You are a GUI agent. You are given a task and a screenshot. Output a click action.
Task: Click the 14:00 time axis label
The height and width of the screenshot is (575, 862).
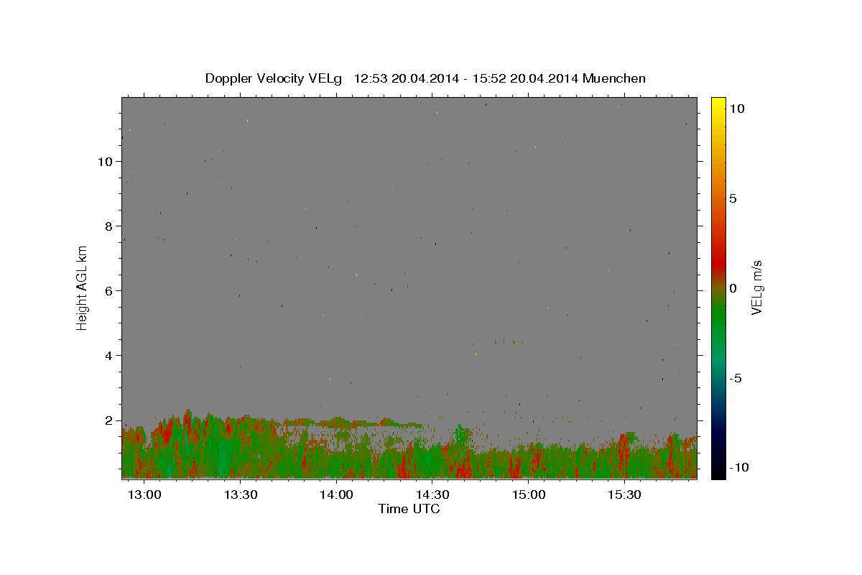click(337, 494)
